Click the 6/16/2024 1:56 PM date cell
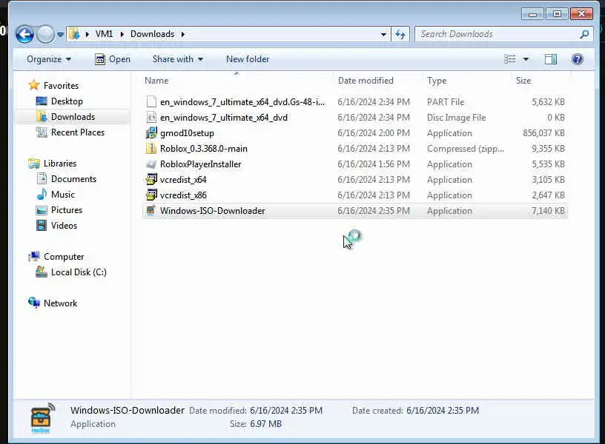Screen dimensions: 605x444 point(374,164)
